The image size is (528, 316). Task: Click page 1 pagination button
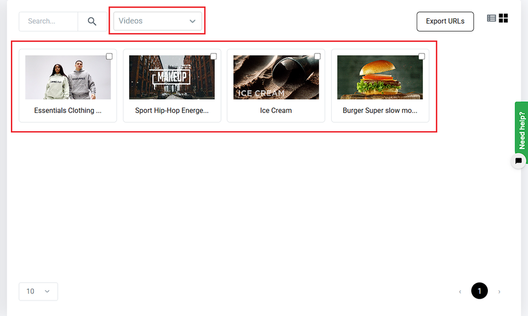480,291
